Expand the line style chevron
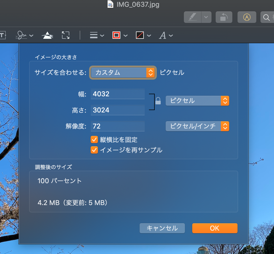The image size is (274, 254). coord(102,36)
